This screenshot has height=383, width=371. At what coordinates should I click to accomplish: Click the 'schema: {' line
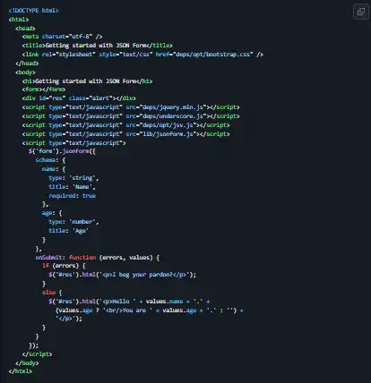(x=50, y=160)
